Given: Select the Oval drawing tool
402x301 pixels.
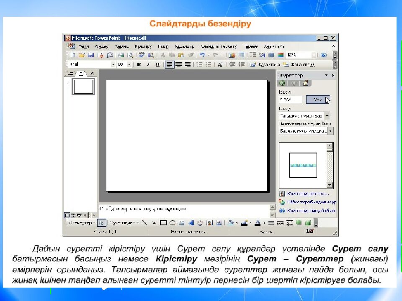Looking at the screenshot, I should point(172,223).
